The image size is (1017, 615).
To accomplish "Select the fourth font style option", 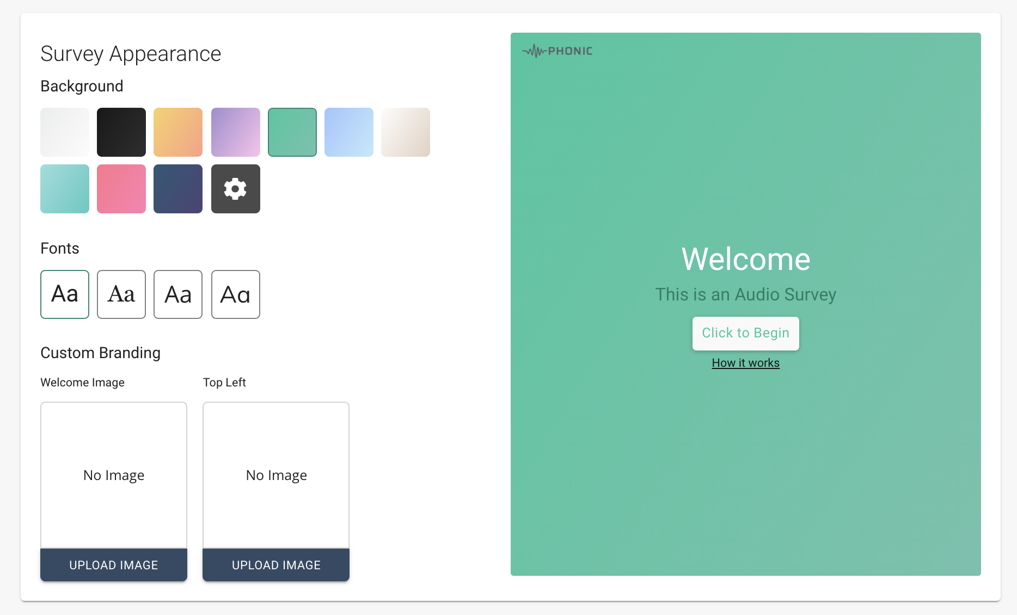I will coord(235,294).
